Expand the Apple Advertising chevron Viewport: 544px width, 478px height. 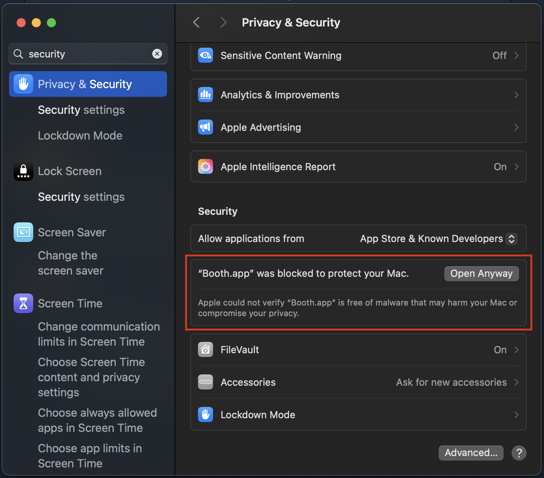coord(516,127)
